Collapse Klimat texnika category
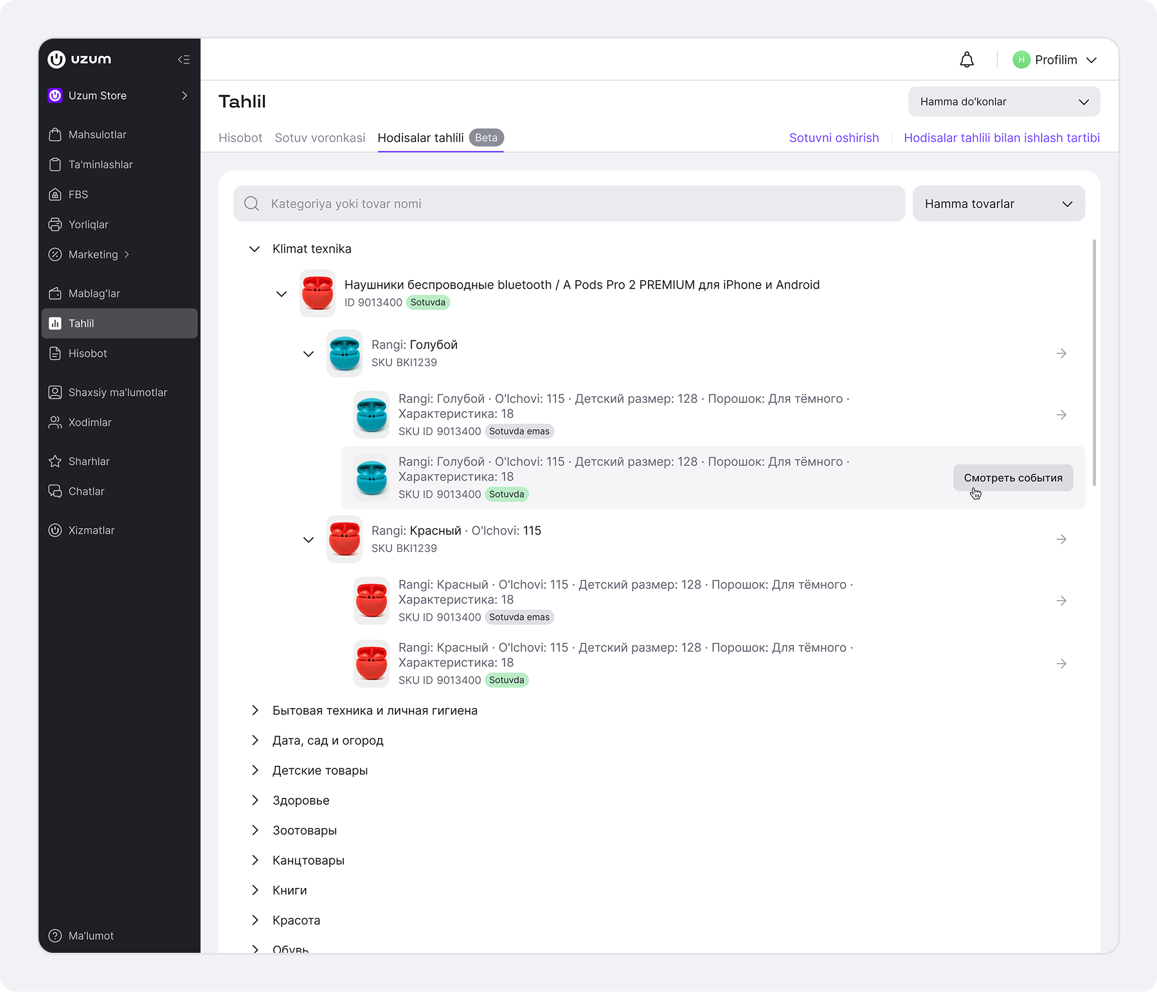This screenshot has width=1157, height=992. pyautogui.click(x=255, y=249)
